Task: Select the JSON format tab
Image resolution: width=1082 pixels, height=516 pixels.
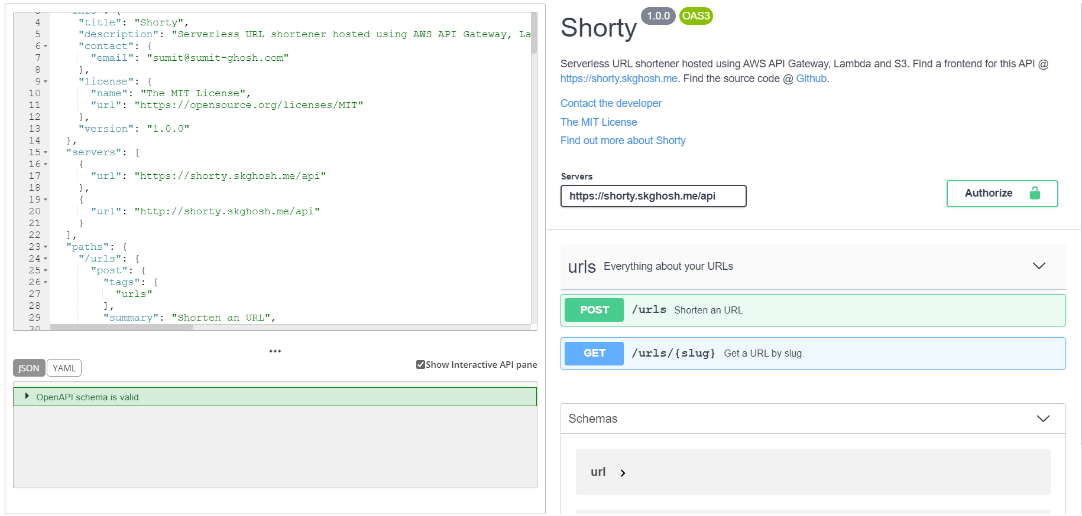Action: click(x=28, y=368)
